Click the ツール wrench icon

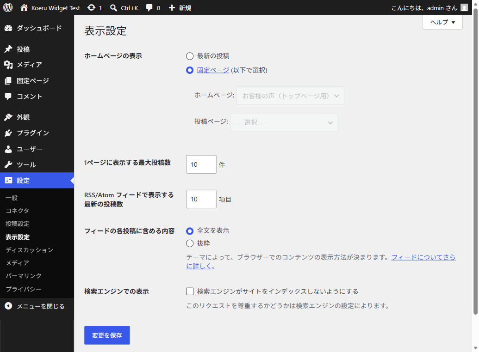(8, 165)
